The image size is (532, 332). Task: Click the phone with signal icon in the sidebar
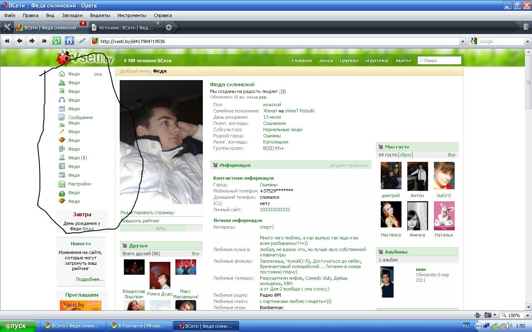click(x=62, y=149)
